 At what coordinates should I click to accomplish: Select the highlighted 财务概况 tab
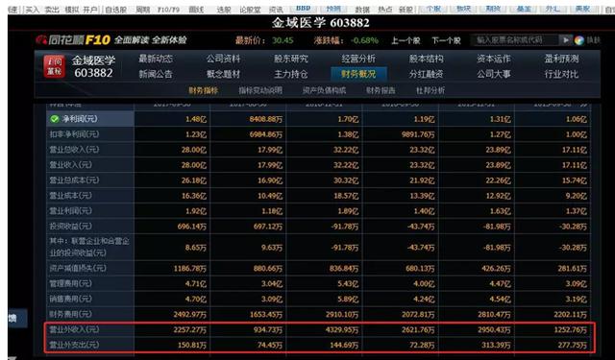coord(358,74)
